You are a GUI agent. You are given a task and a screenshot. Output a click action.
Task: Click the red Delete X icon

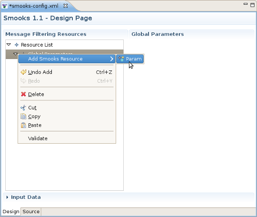tap(23, 94)
